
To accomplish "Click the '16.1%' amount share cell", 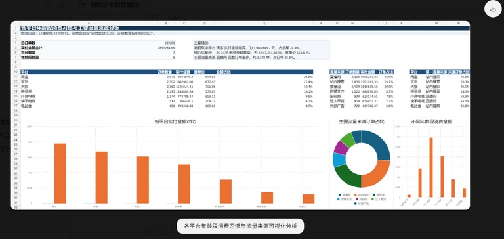I will point(308,91).
